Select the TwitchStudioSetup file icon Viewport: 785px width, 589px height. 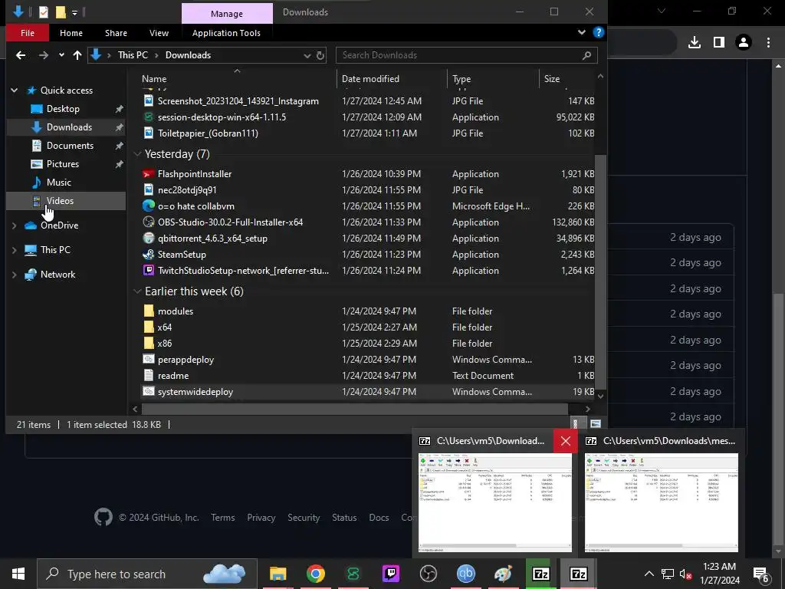148,271
